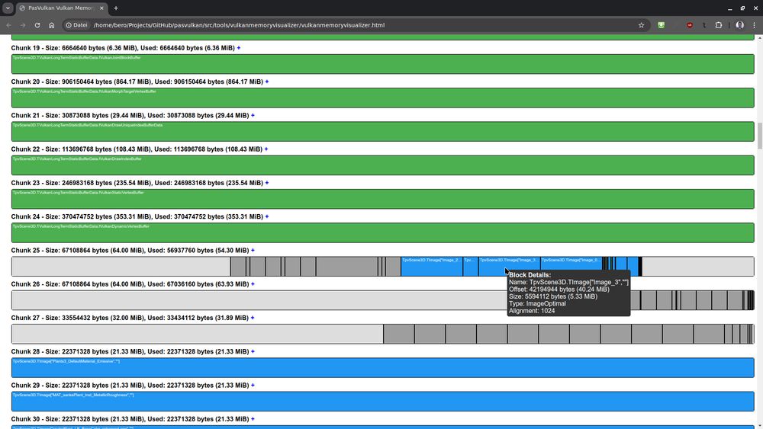Click the wide gray block in Chunk 25
Screen dimensions: 763x429
pos(347,267)
